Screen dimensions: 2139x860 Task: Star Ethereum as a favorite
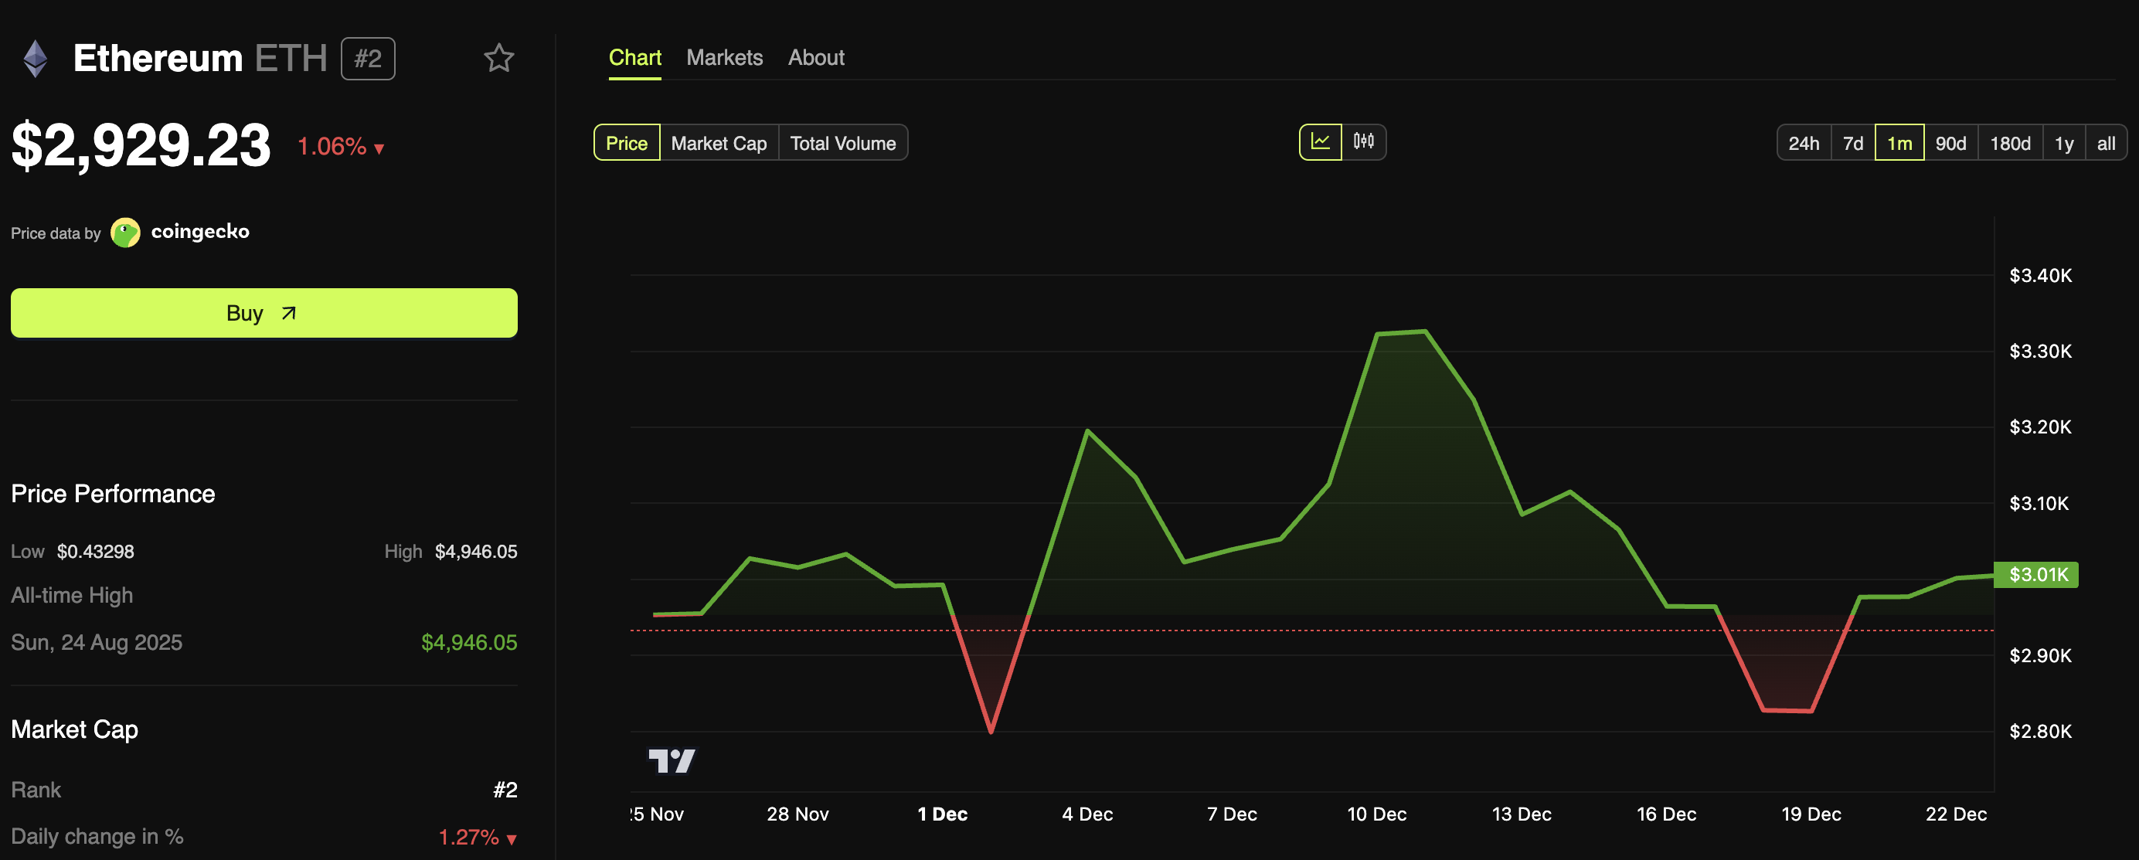coord(499,57)
